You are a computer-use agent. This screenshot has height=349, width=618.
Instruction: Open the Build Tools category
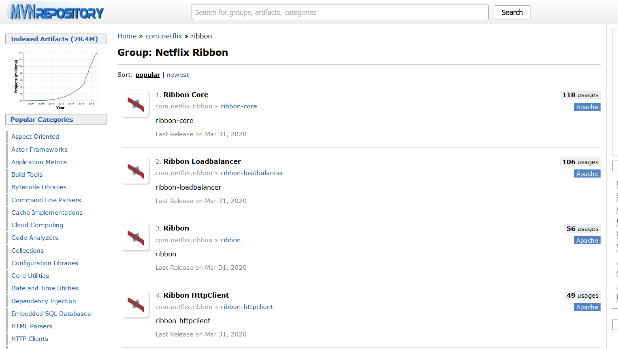[x=27, y=175]
